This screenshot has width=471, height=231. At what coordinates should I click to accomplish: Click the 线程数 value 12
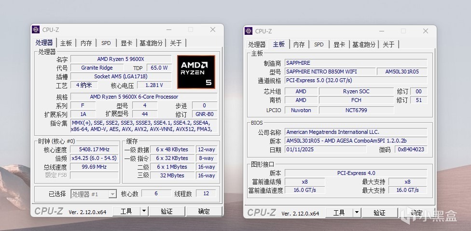(x=206, y=193)
